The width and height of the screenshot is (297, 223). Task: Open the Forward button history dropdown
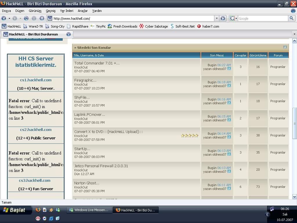[20, 18]
